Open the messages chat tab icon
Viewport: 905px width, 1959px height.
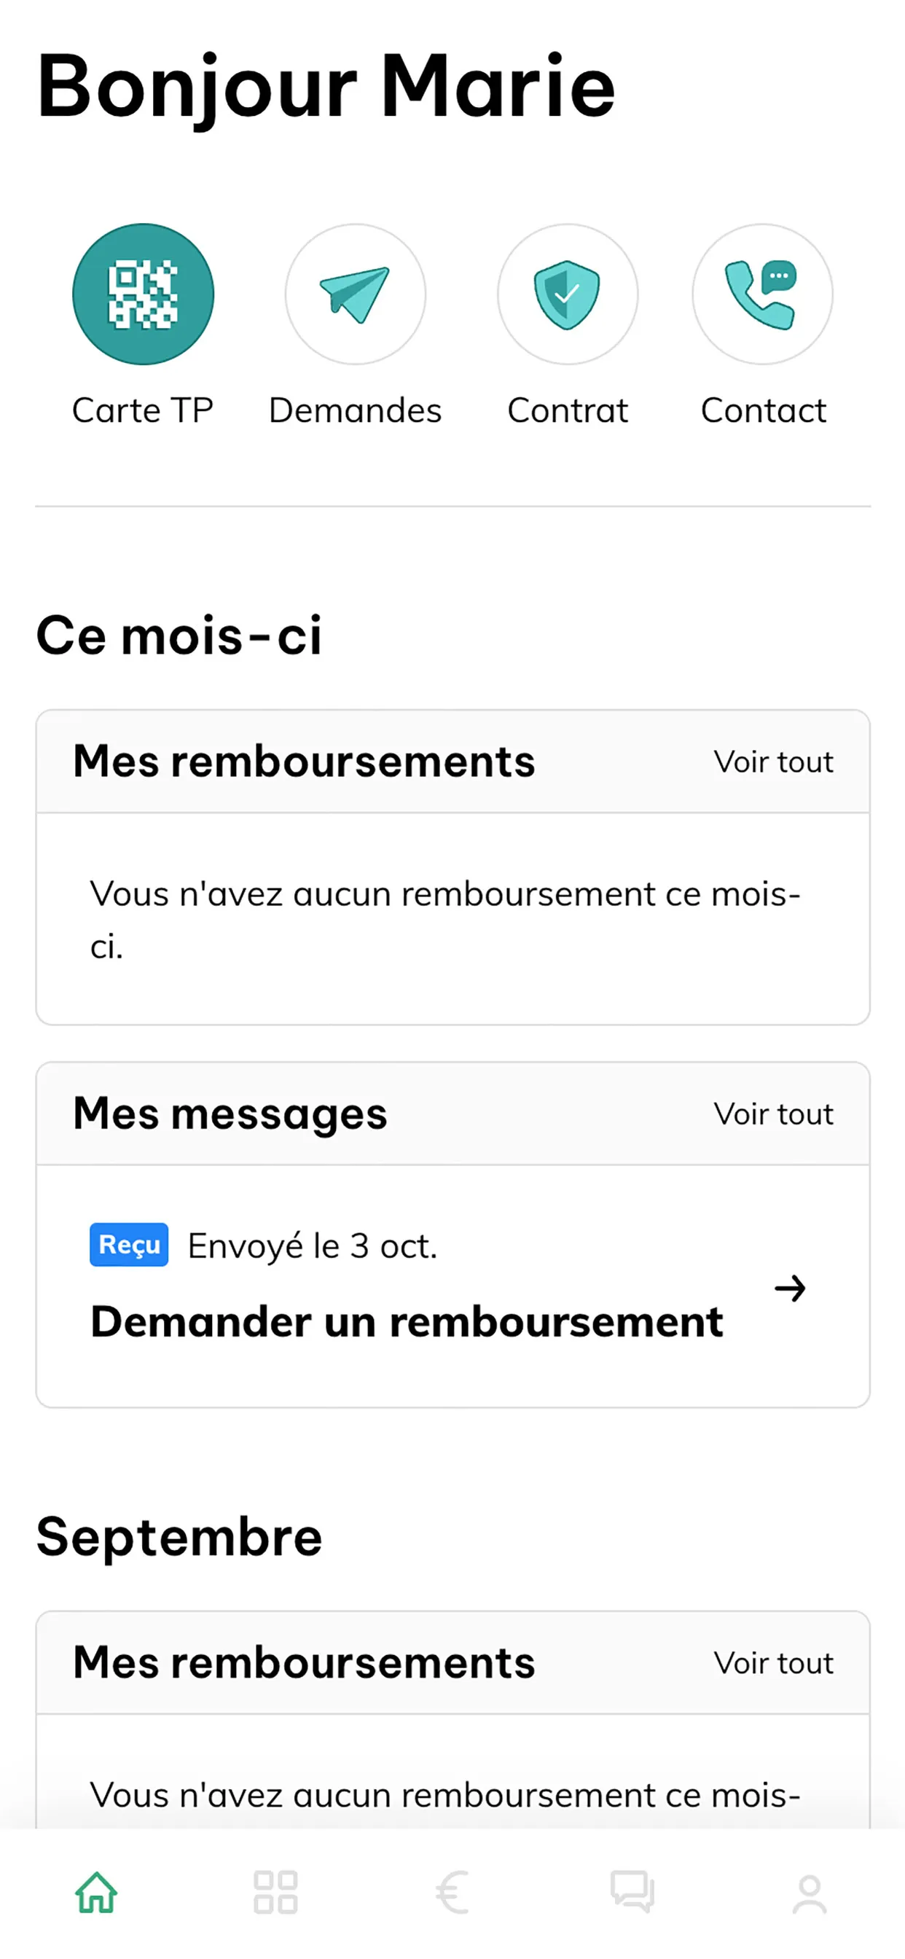pyautogui.click(x=632, y=1892)
